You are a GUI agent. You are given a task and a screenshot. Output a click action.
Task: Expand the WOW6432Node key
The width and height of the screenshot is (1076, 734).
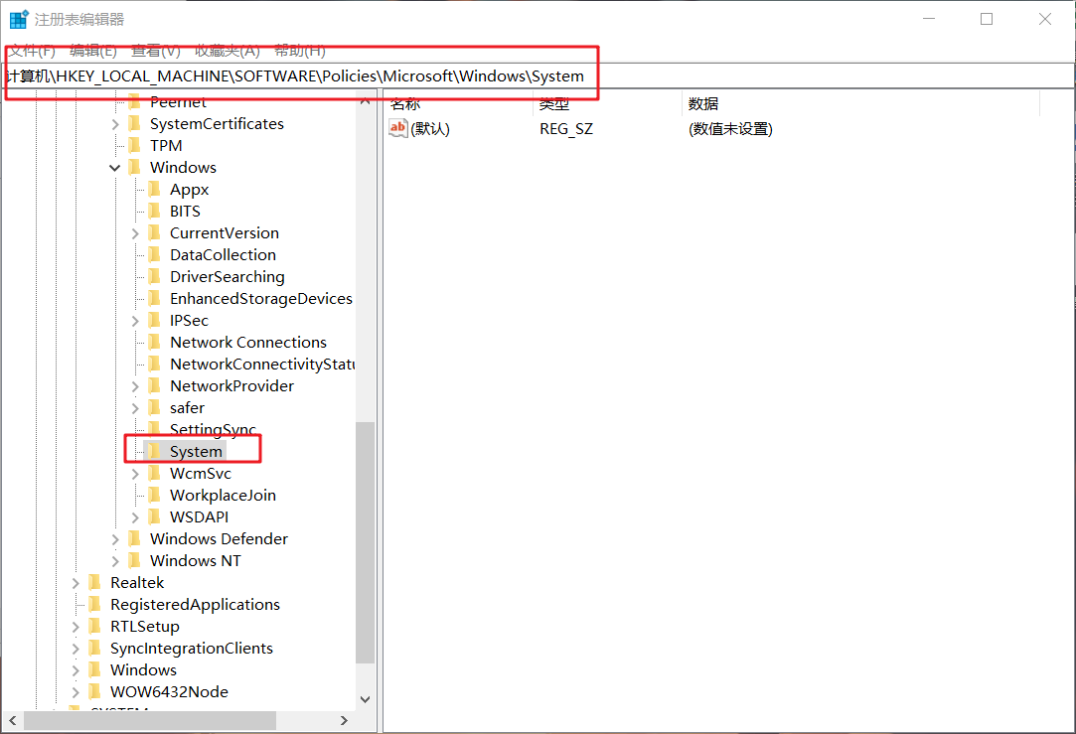pos(76,692)
